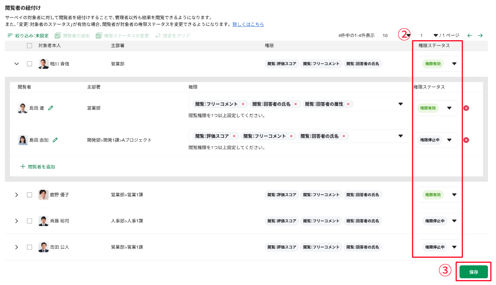Remove 閲覧:回答者の属性 tag from 島田 遼
The height and width of the screenshot is (285, 496).
[x=348, y=104]
